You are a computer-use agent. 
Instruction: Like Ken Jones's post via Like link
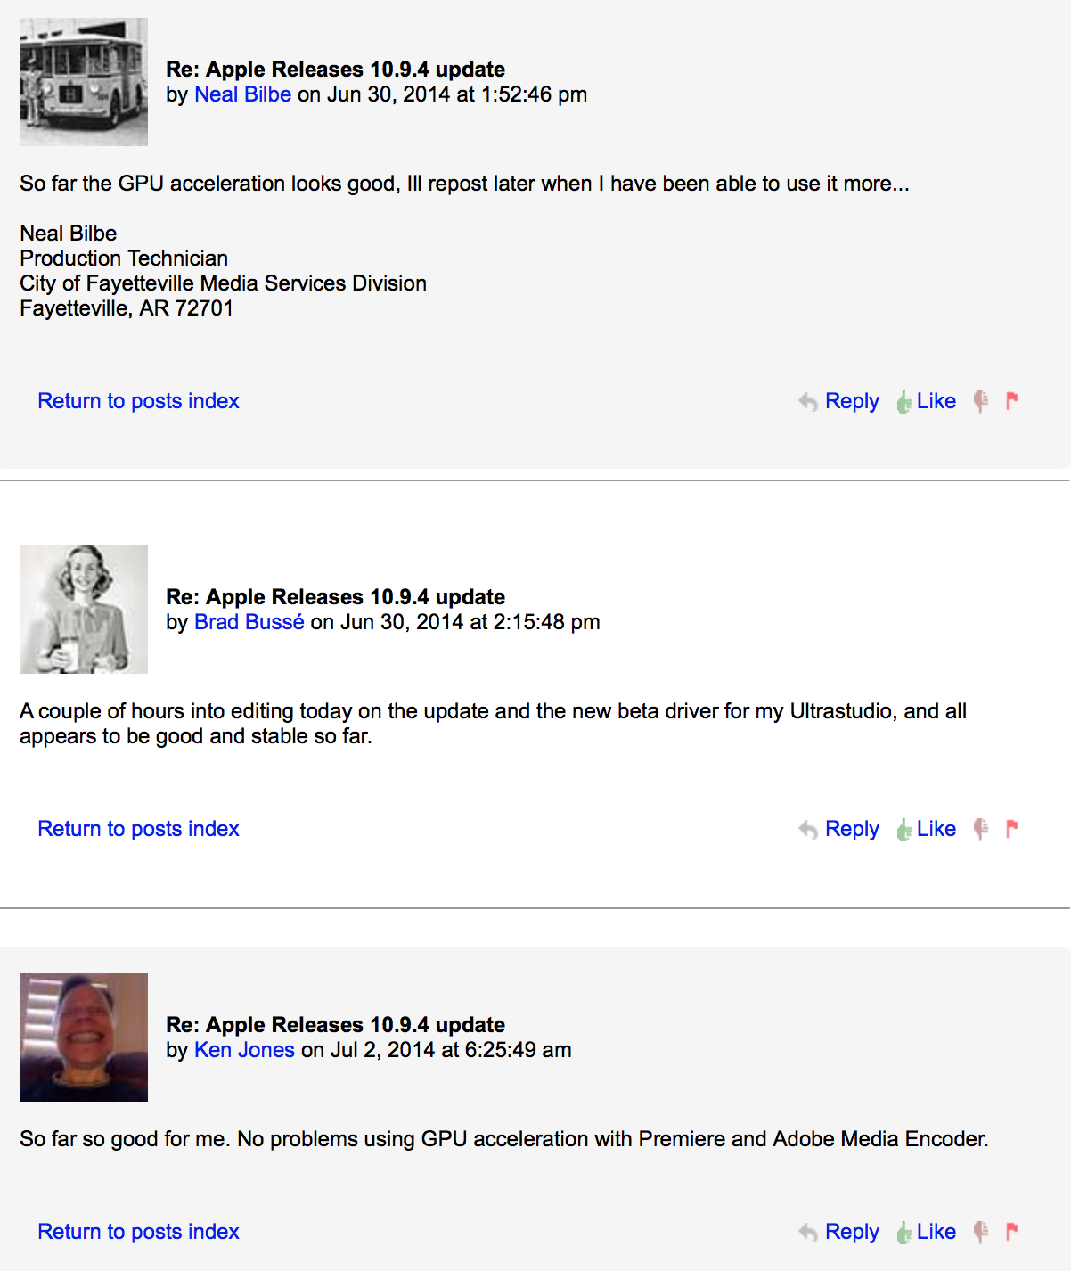tap(936, 1232)
